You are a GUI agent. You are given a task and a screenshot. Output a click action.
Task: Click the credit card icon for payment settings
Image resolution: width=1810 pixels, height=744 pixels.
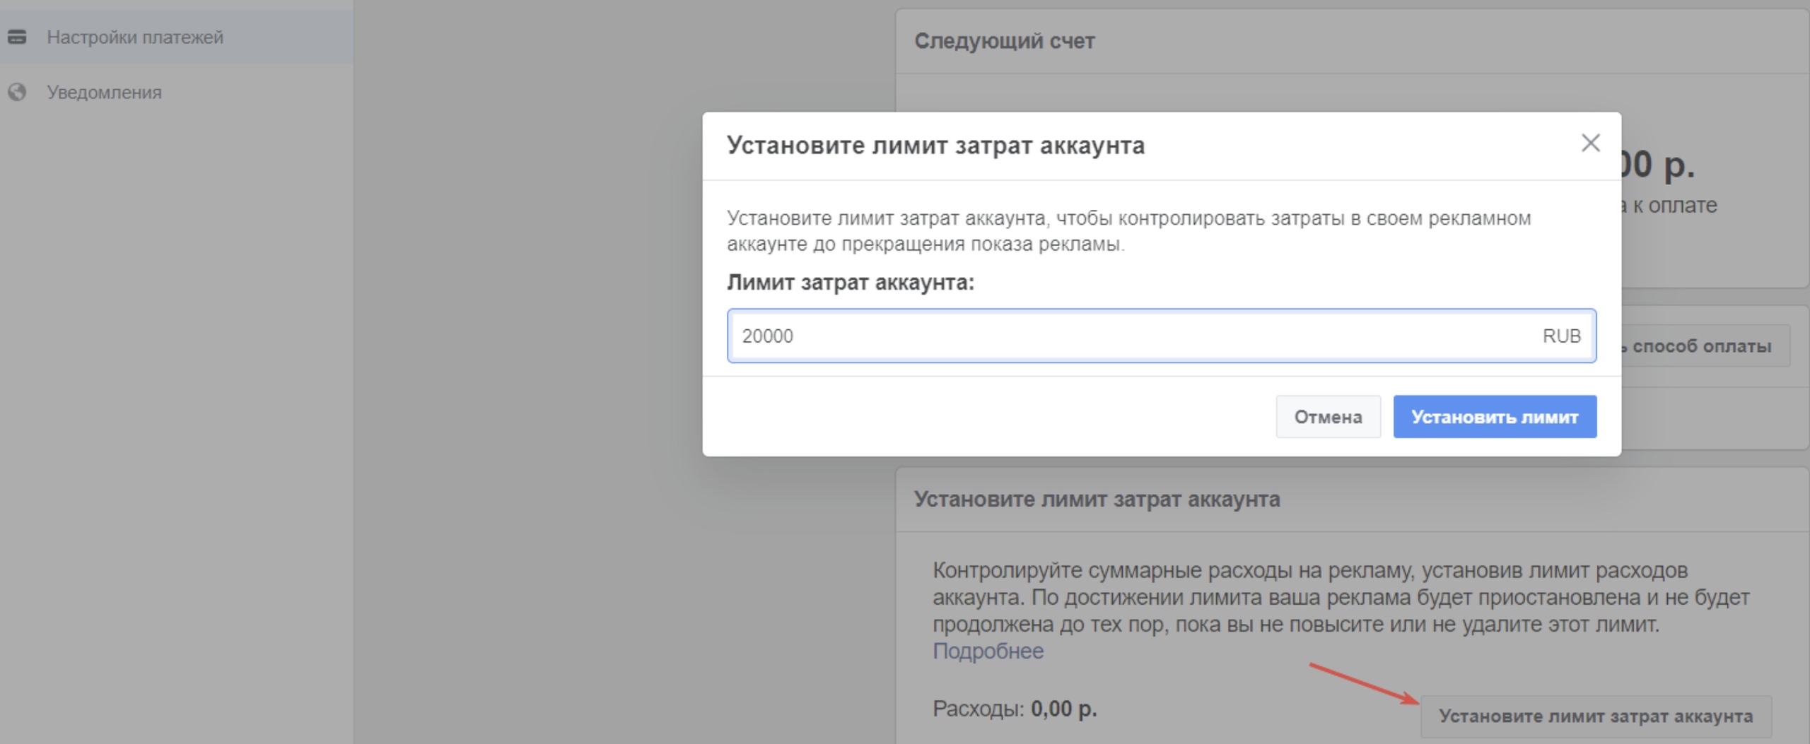coord(17,37)
